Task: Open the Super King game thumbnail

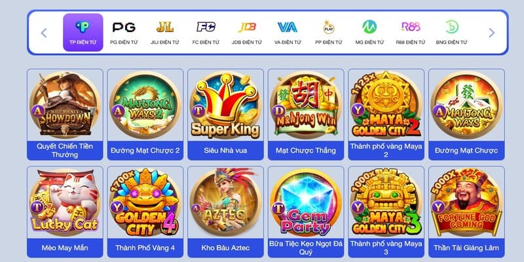Action: 225,105
